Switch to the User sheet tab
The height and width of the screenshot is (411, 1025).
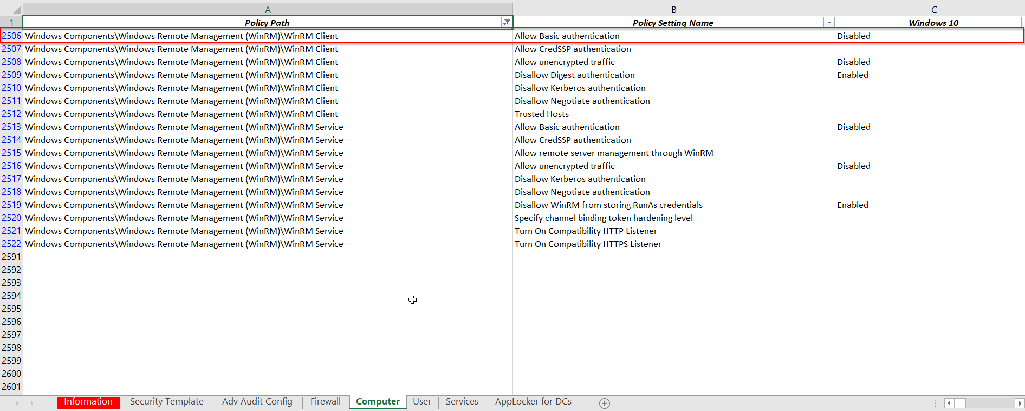click(x=422, y=402)
